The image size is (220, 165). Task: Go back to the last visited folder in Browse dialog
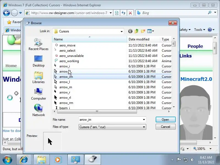point(130,31)
